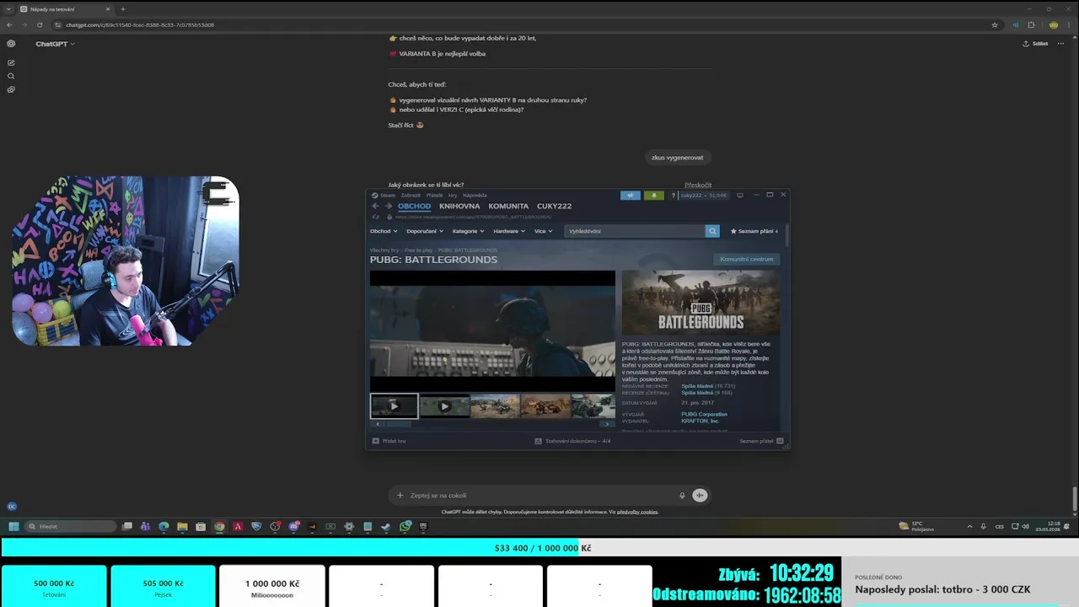Open the CUKY222 profile tab
Screen dimensions: 1079x607
tap(555, 206)
